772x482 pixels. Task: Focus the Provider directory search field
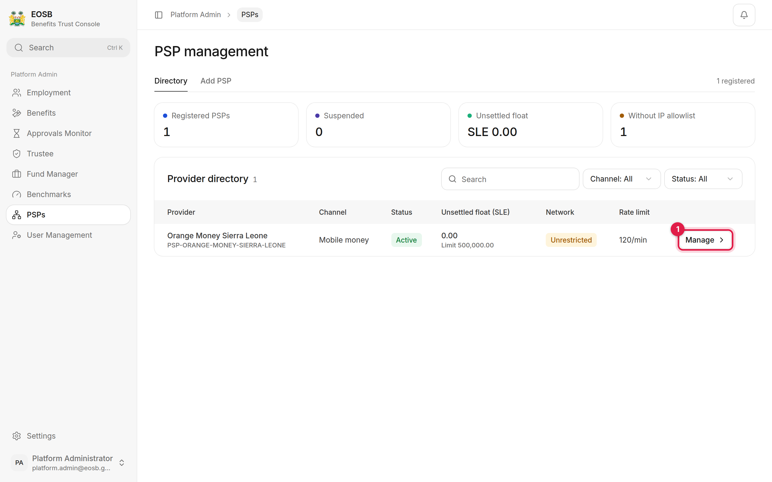(x=510, y=179)
